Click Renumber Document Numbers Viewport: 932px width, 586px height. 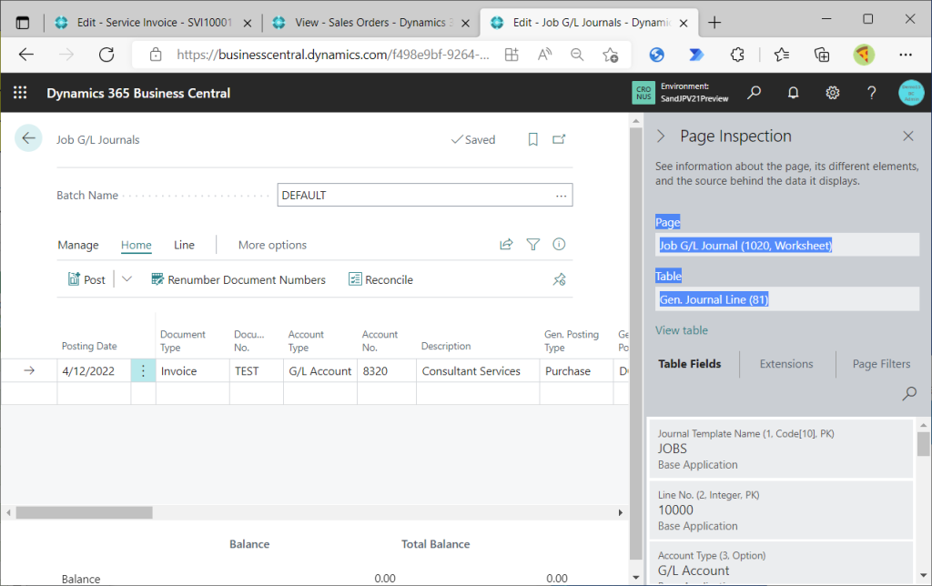tap(238, 279)
